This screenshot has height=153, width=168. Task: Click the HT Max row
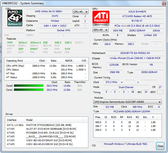tap(46, 74)
